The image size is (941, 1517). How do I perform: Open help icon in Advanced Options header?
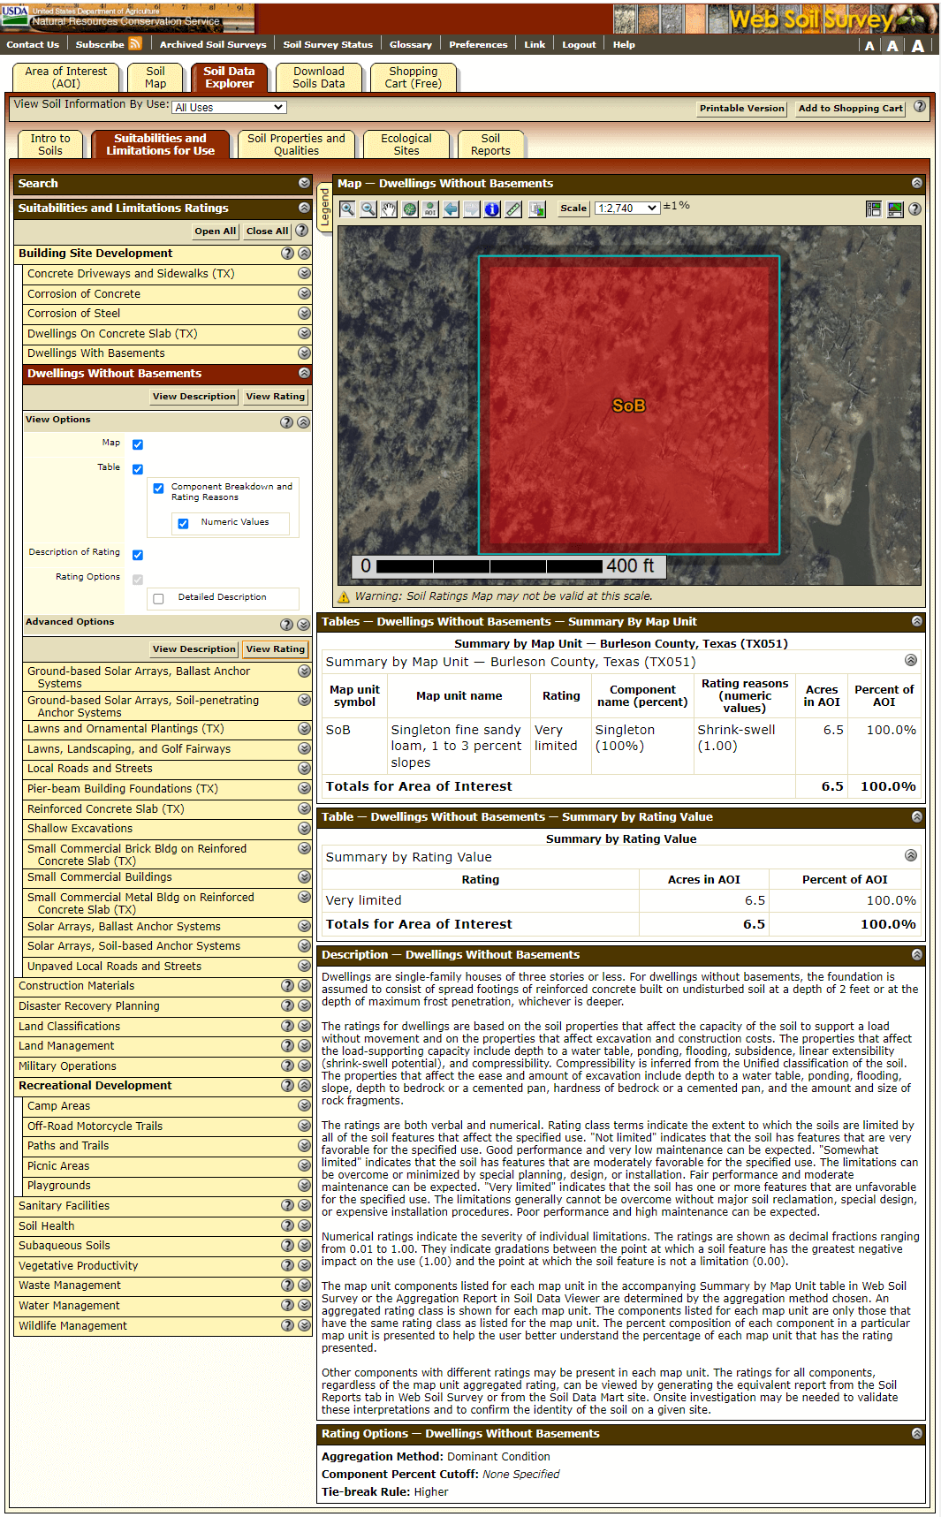click(x=286, y=625)
